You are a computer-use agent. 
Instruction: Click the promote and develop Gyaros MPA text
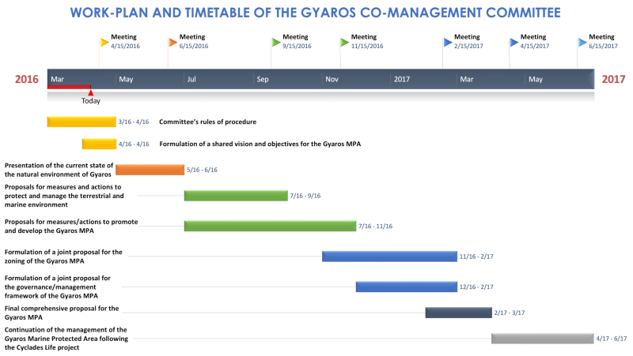(x=71, y=227)
